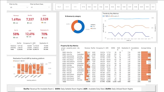The height and width of the screenshot is (92, 164).
Task: Click the 1.69bn Revenue card value
Action: tap(16, 19)
